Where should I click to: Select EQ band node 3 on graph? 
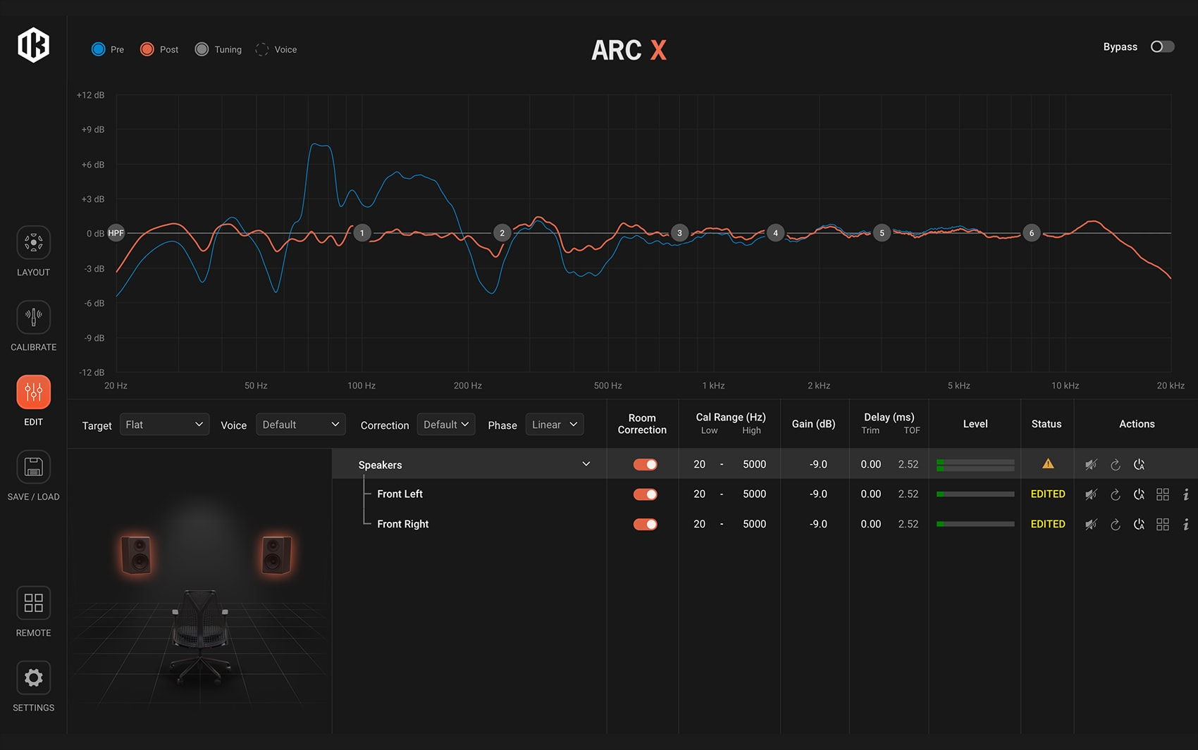679,233
